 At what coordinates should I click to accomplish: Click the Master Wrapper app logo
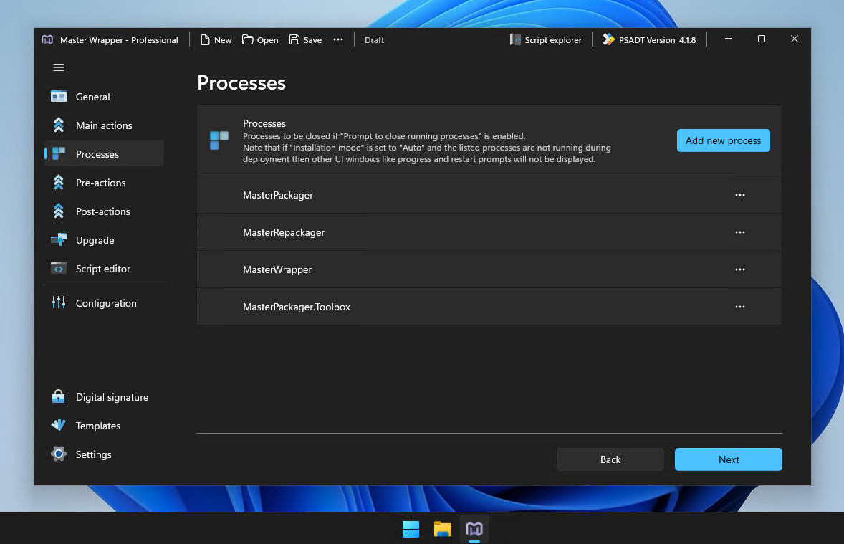coord(47,40)
